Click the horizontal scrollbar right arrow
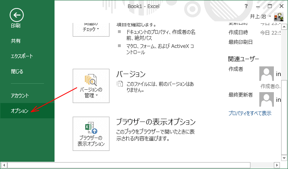The height and width of the screenshot is (169, 288). [277, 165]
